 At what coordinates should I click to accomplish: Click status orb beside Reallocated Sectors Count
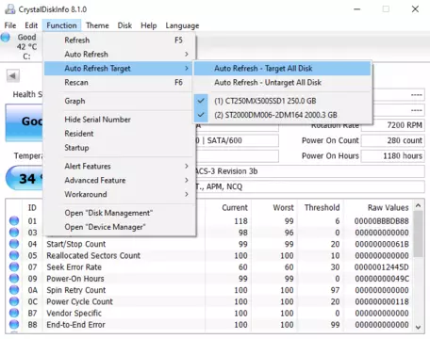[14, 255]
